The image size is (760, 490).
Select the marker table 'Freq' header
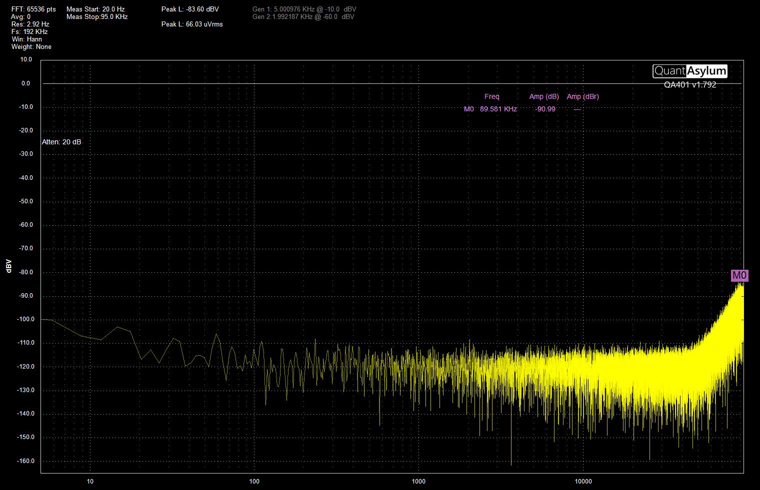coord(491,96)
